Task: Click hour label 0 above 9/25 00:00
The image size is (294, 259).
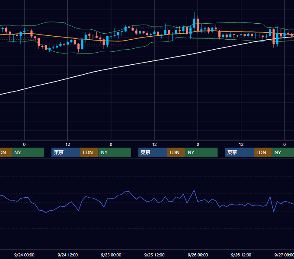Action: (x=111, y=145)
